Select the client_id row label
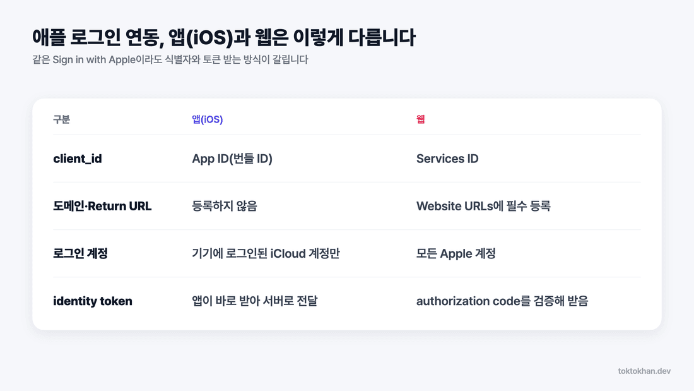Viewport: 694px width, 391px height. point(78,159)
